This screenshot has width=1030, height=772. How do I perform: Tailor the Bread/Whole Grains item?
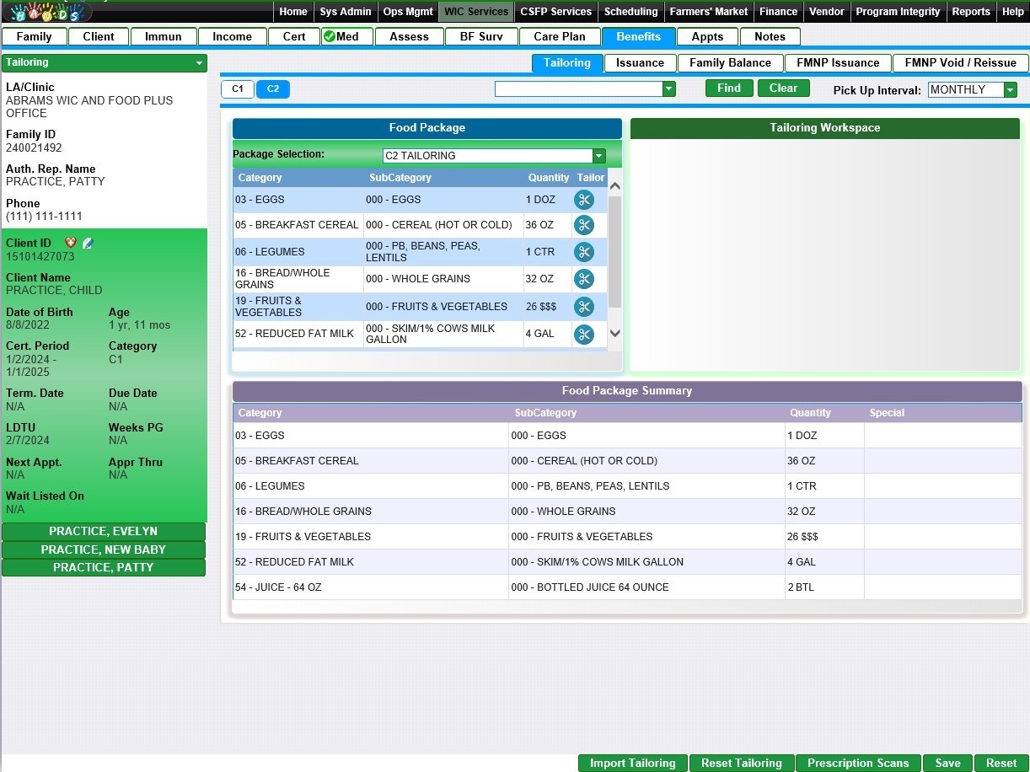(x=583, y=279)
